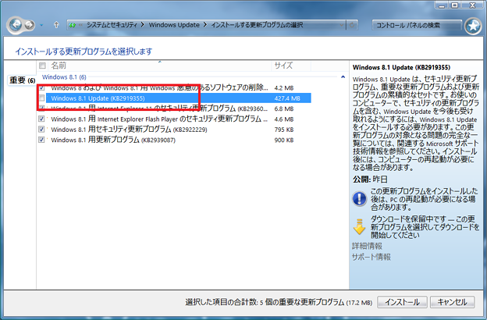487x320 pixels.
Task: Toggle checkbox for 悪意のあるソフトウェアの削除 update
Action: pyautogui.click(x=41, y=87)
